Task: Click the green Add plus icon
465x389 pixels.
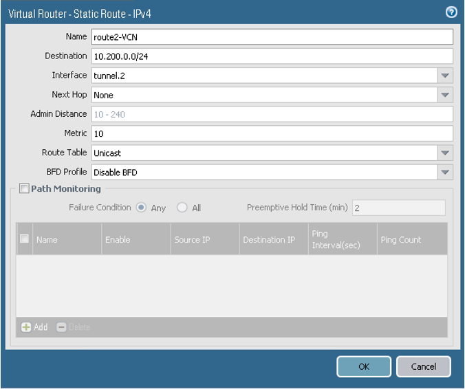Action: 26,327
